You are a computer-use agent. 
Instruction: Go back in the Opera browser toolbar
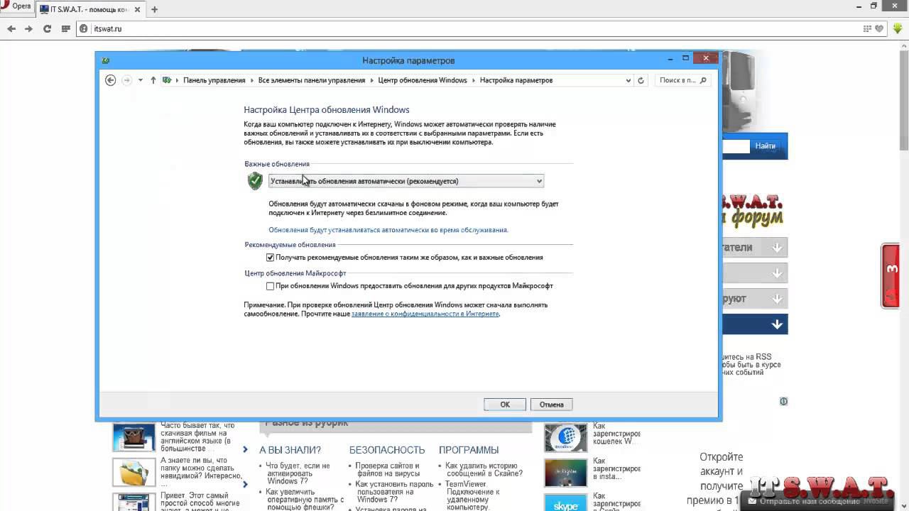click(x=11, y=29)
